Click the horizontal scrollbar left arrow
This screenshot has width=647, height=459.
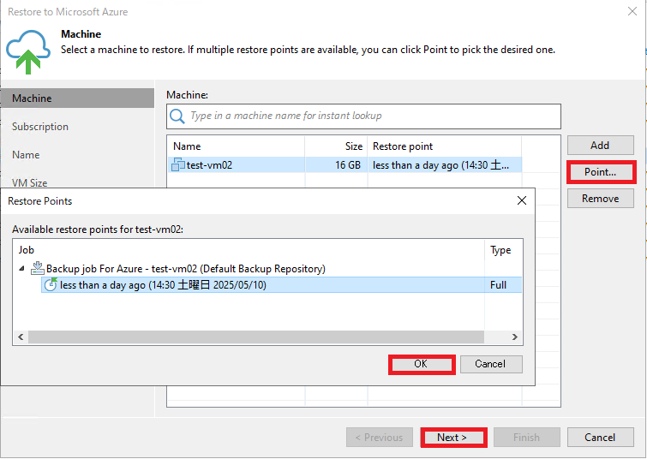(x=21, y=337)
